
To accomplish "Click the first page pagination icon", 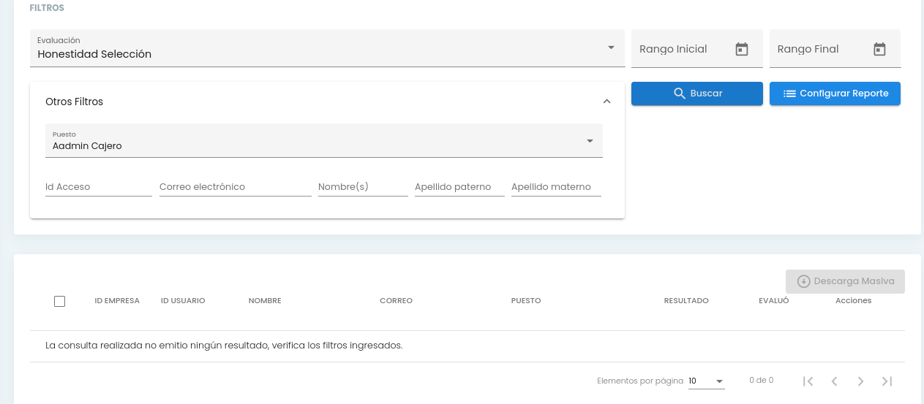I will (808, 381).
